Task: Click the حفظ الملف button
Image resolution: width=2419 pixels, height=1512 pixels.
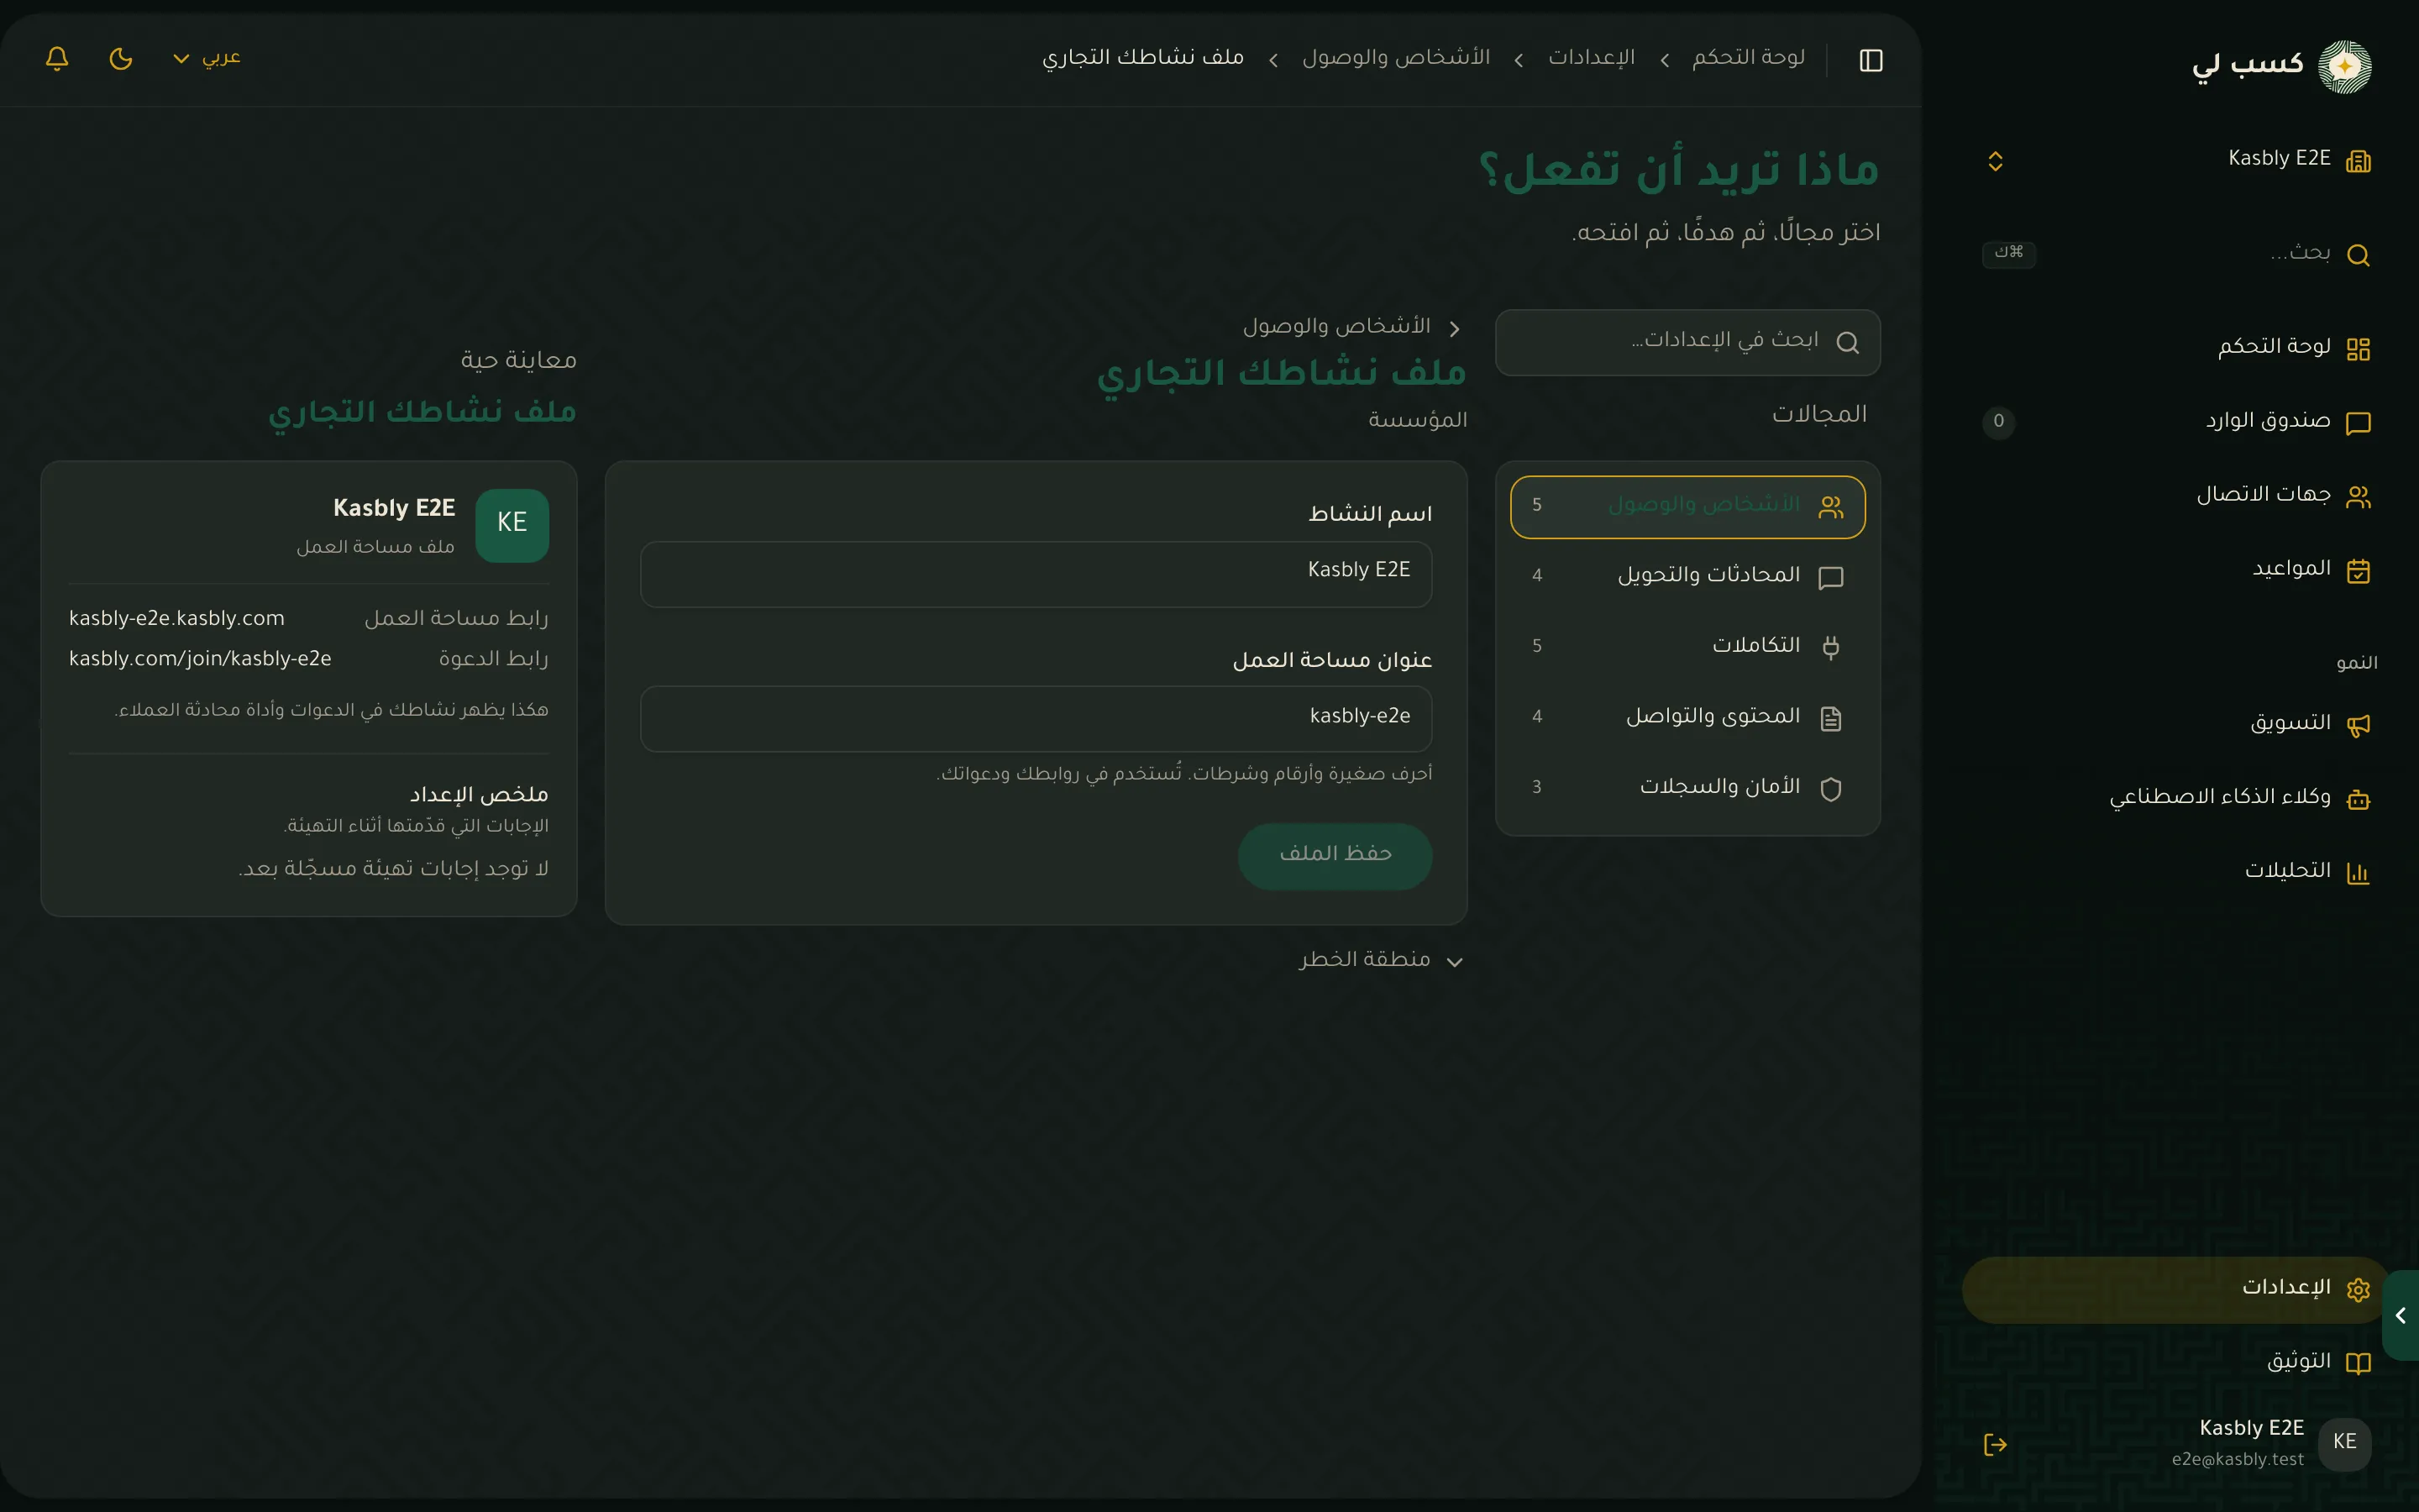Action: coord(1335,856)
